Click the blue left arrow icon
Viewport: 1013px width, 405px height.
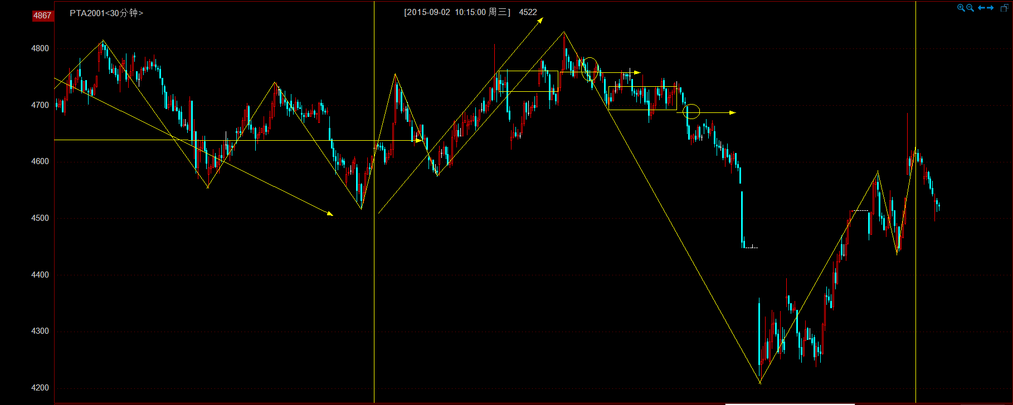981,8
